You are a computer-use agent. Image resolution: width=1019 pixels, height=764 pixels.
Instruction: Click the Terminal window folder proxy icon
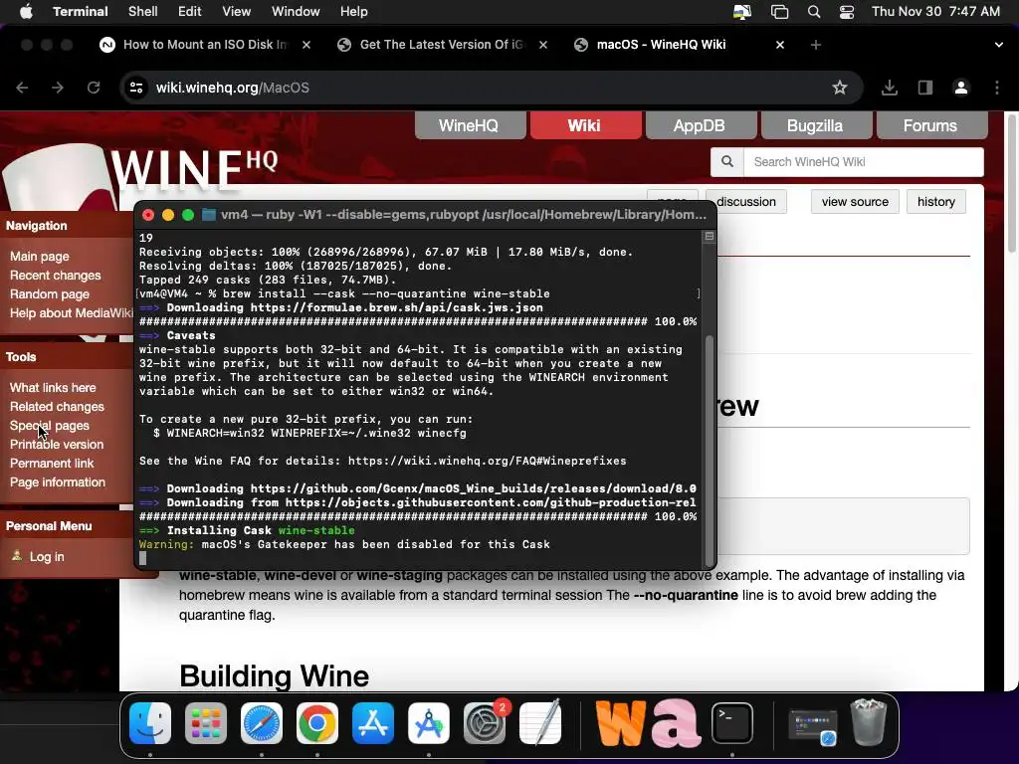click(x=209, y=215)
